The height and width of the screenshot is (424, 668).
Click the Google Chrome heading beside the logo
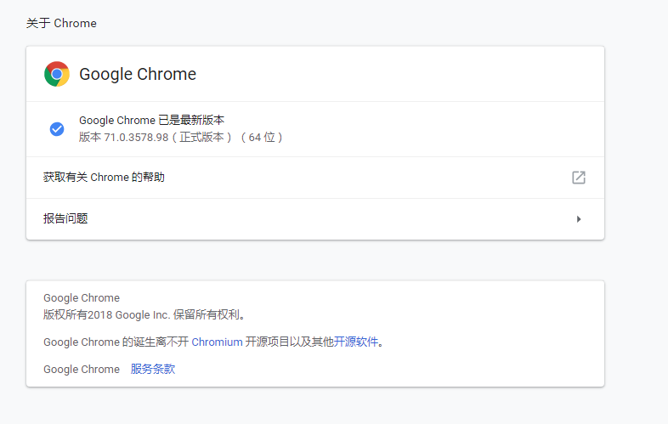tap(138, 75)
